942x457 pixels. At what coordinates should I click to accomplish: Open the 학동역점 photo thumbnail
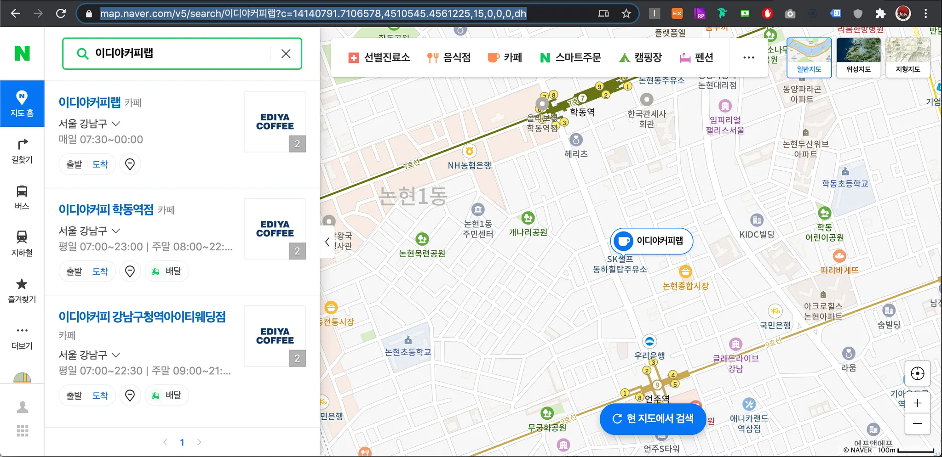[275, 229]
